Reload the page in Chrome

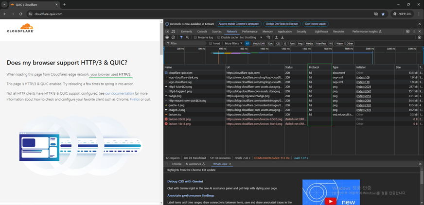pos(21,14)
